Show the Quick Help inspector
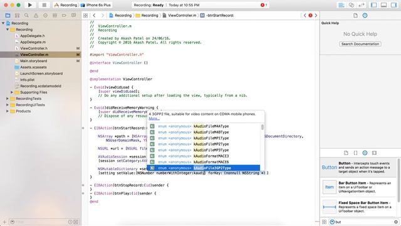 point(365,15)
